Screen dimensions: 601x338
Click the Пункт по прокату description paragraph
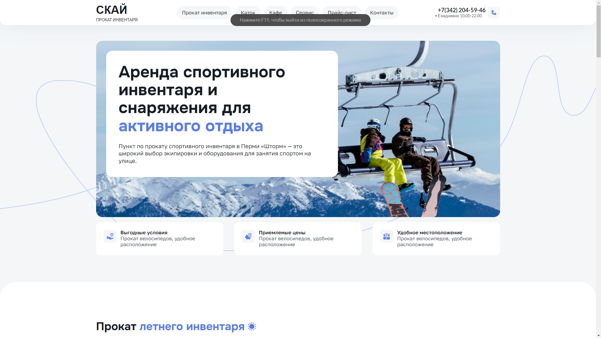click(x=215, y=153)
